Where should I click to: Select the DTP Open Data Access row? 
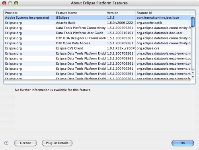[98, 43]
